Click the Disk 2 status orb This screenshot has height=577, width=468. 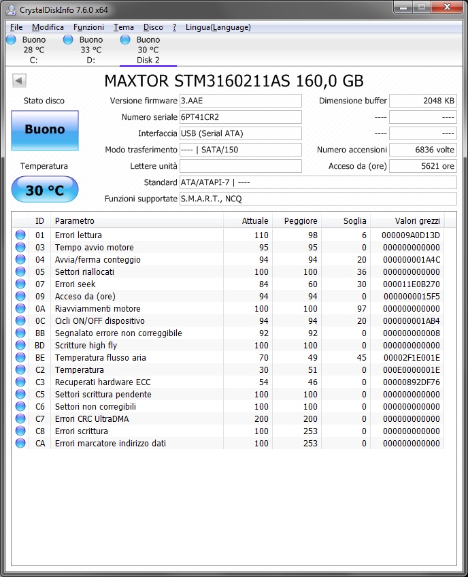pyautogui.click(x=125, y=40)
